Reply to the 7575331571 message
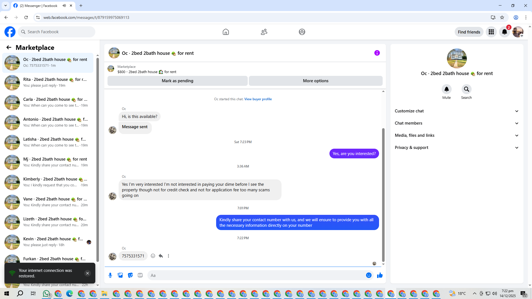The height and width of the screenshot is (299, 532). click(161, 256)
